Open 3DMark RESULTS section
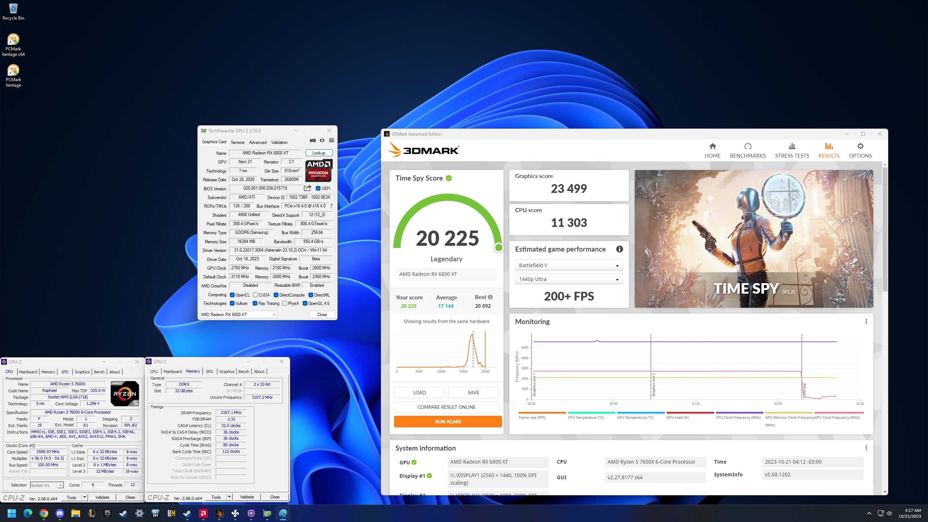Viewport: 928px width, 522px height. click(x=829, y=150)
